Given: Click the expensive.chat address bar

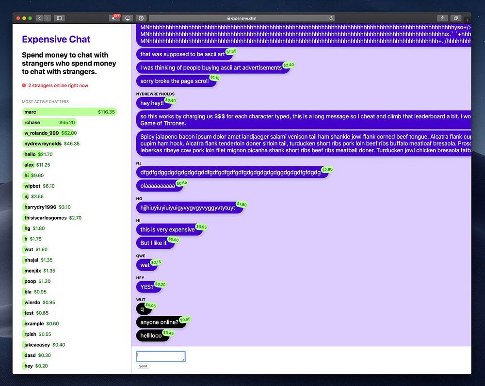Looking at the screenshot, I should [x=242, y=18].
